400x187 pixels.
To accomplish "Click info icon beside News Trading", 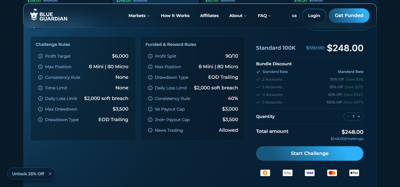I will tap(150, 130).
